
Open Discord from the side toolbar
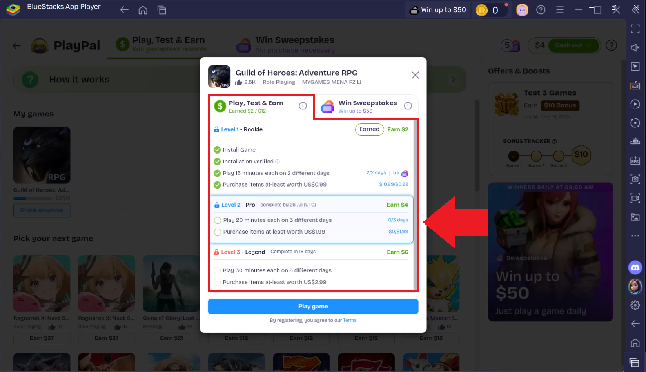point(635,268)
